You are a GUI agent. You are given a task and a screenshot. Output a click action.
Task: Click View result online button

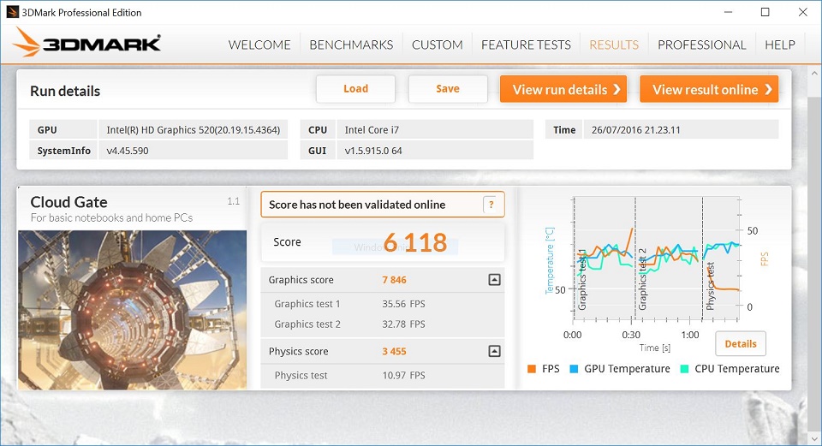point(709,89)
